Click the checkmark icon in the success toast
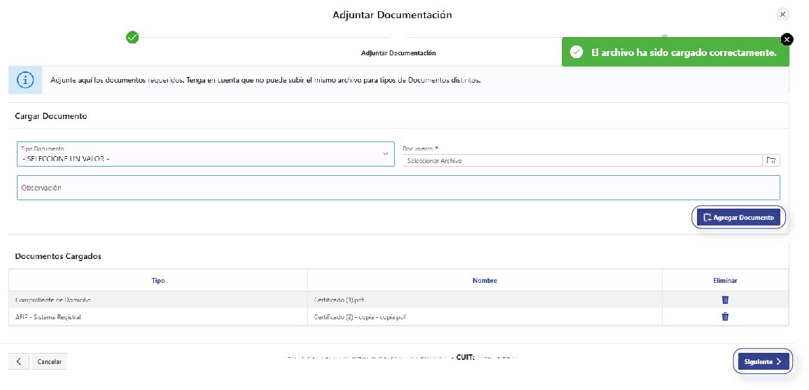 point(576,53)
